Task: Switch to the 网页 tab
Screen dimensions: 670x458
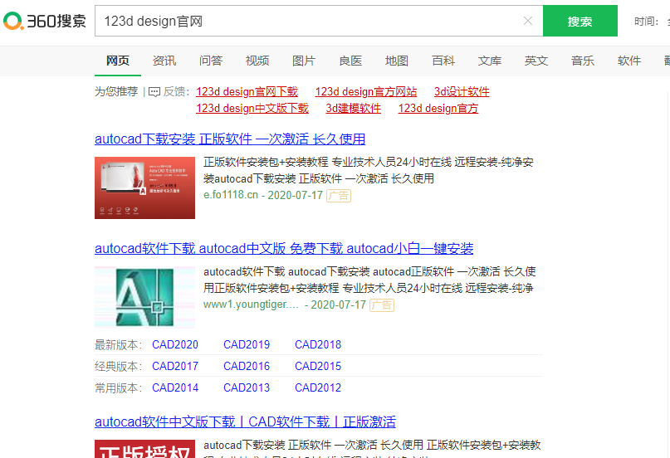Action: click(x=118, y=61)
